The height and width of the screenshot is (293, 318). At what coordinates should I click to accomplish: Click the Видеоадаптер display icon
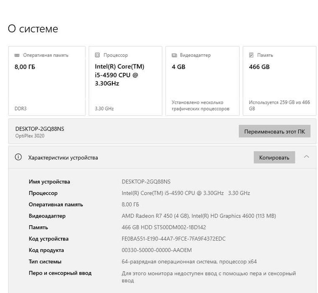point(174,55)
